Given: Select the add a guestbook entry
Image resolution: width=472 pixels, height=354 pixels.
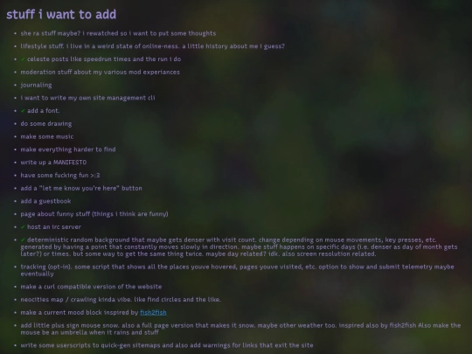Looking at the screenshot, I should [x=45, y=201].
